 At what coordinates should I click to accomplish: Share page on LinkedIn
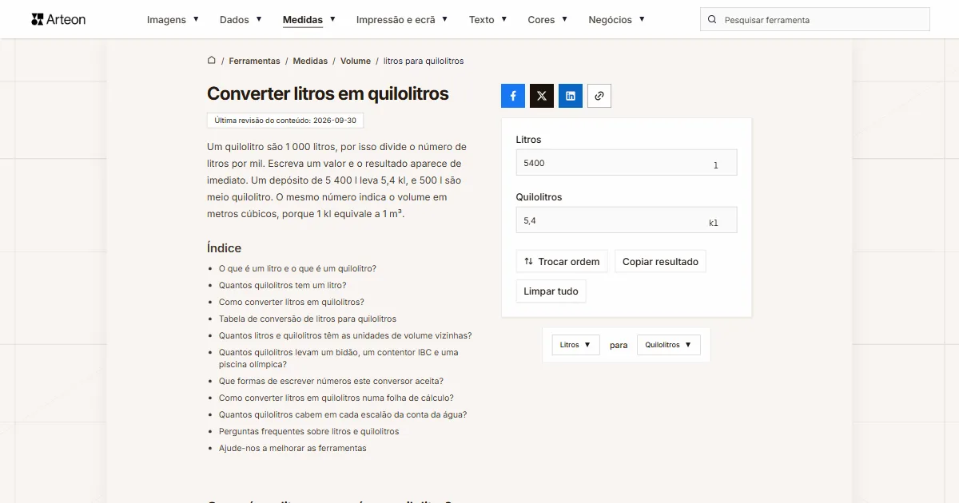click(571, 96)
